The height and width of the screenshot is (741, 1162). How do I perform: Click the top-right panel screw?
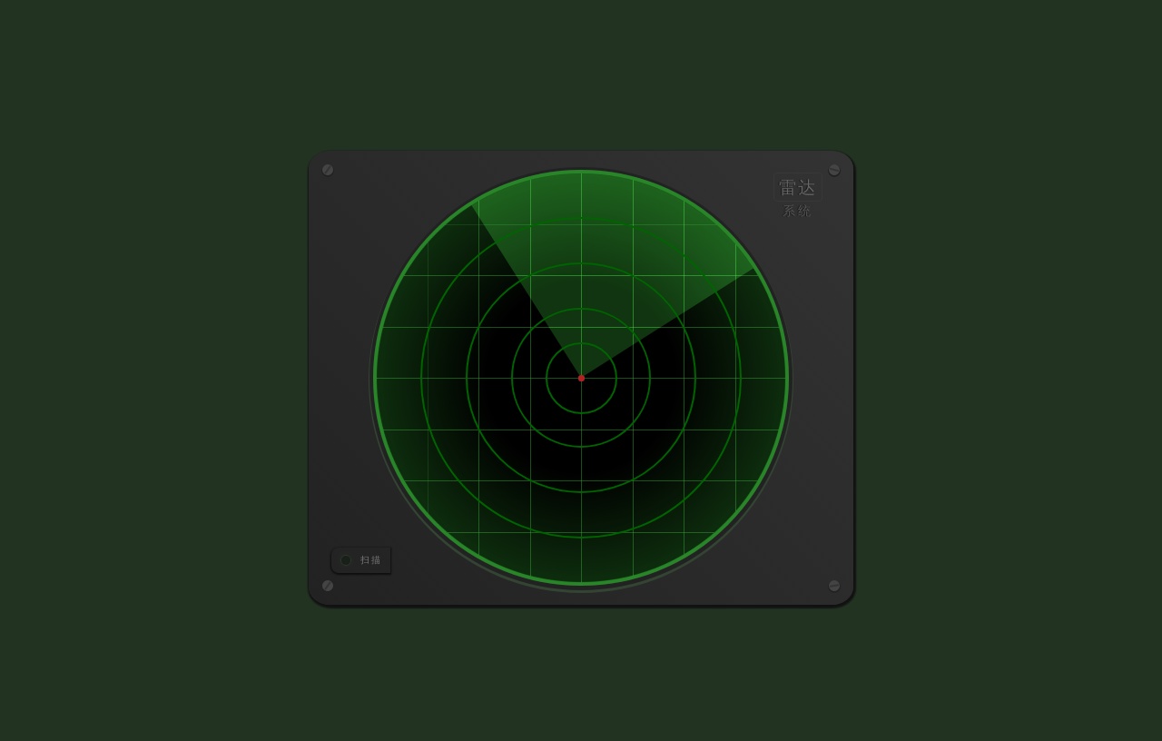[834, 170]
